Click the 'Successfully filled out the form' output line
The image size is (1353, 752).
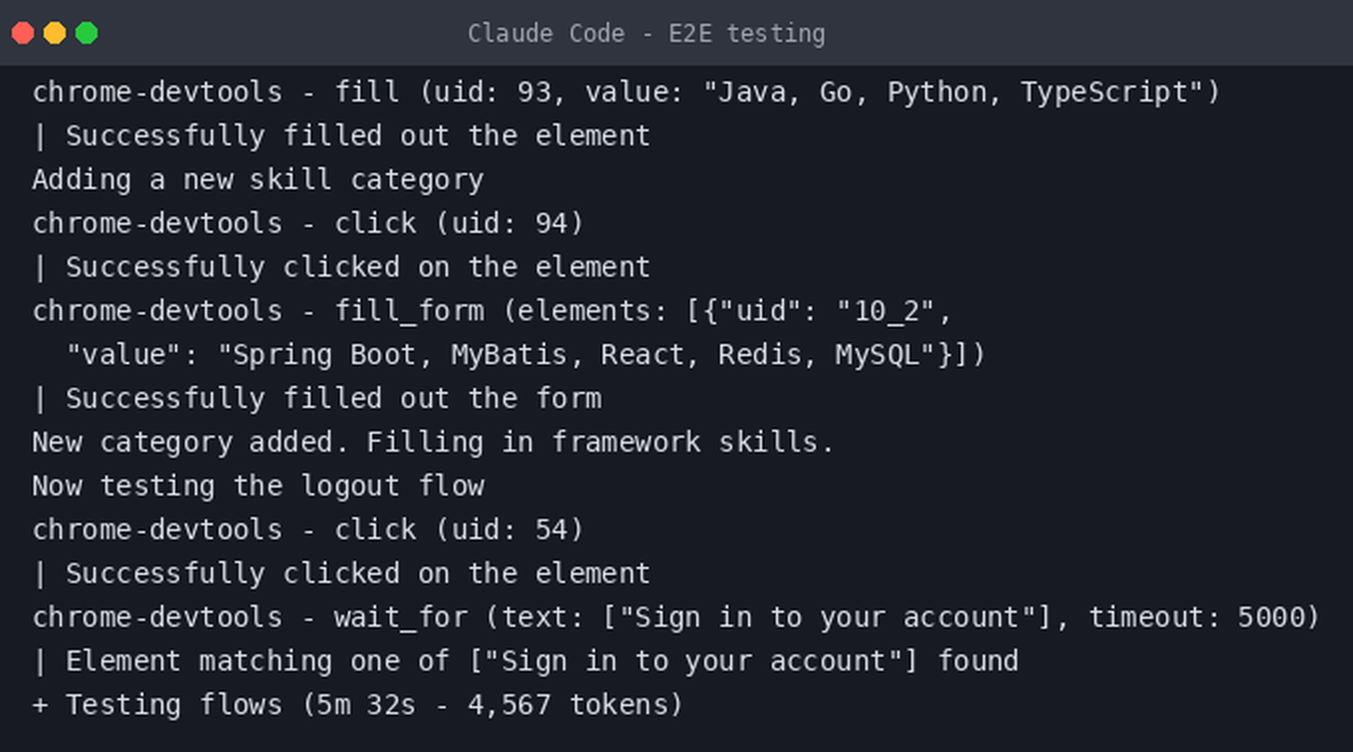(x=316, y=399)
